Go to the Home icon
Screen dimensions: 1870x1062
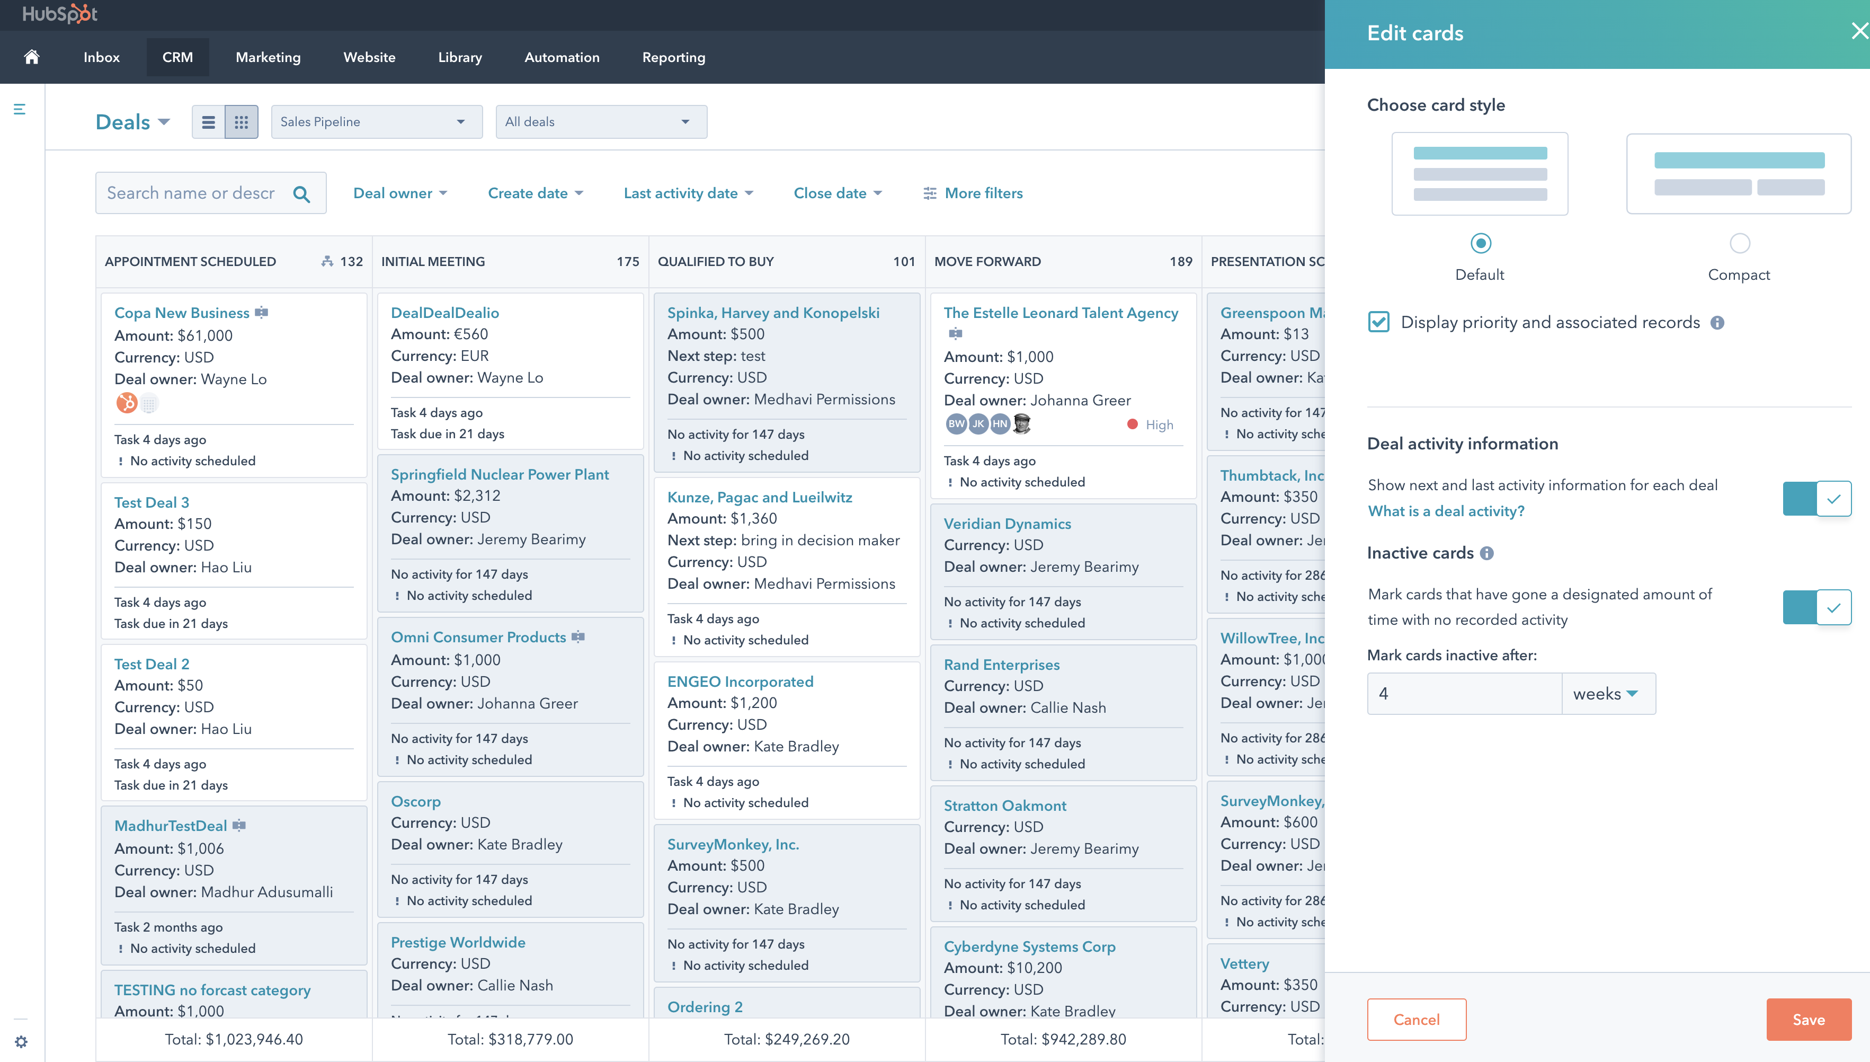pyautogui.click(x=31, y=57)
